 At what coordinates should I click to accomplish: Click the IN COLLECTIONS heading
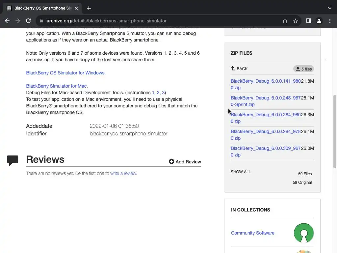pyautogui.click(x=250, y=210)
